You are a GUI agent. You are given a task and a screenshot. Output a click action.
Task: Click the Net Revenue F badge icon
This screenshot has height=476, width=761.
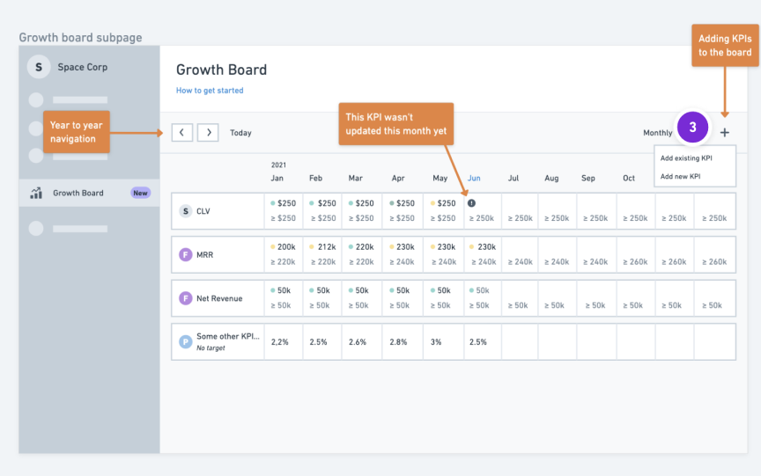tap(185, 298)
